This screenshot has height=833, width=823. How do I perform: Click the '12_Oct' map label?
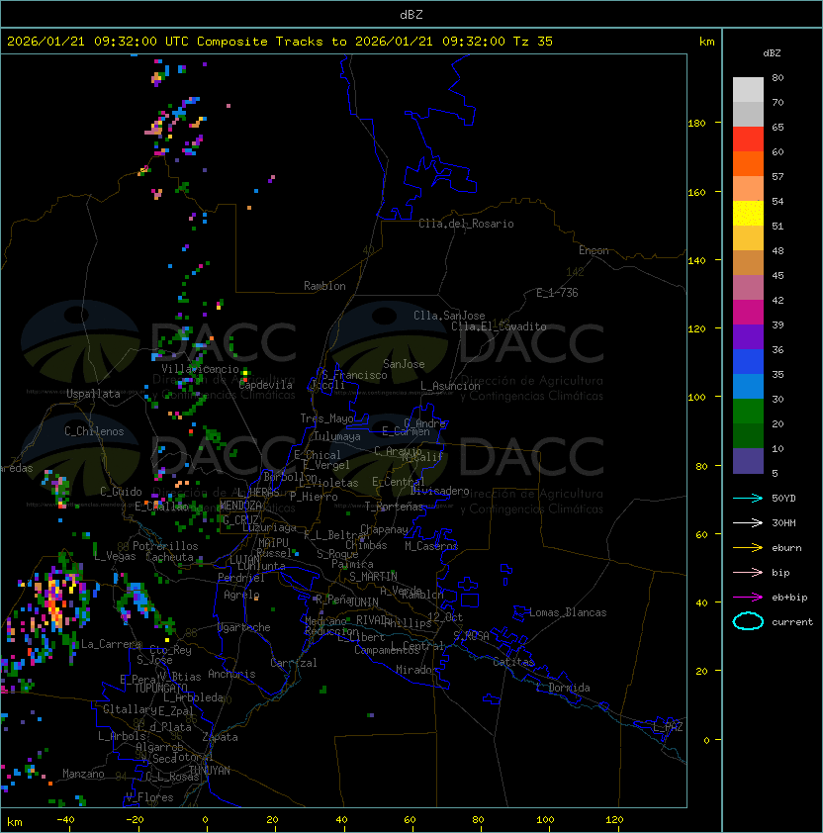click(x=445, y=616)
